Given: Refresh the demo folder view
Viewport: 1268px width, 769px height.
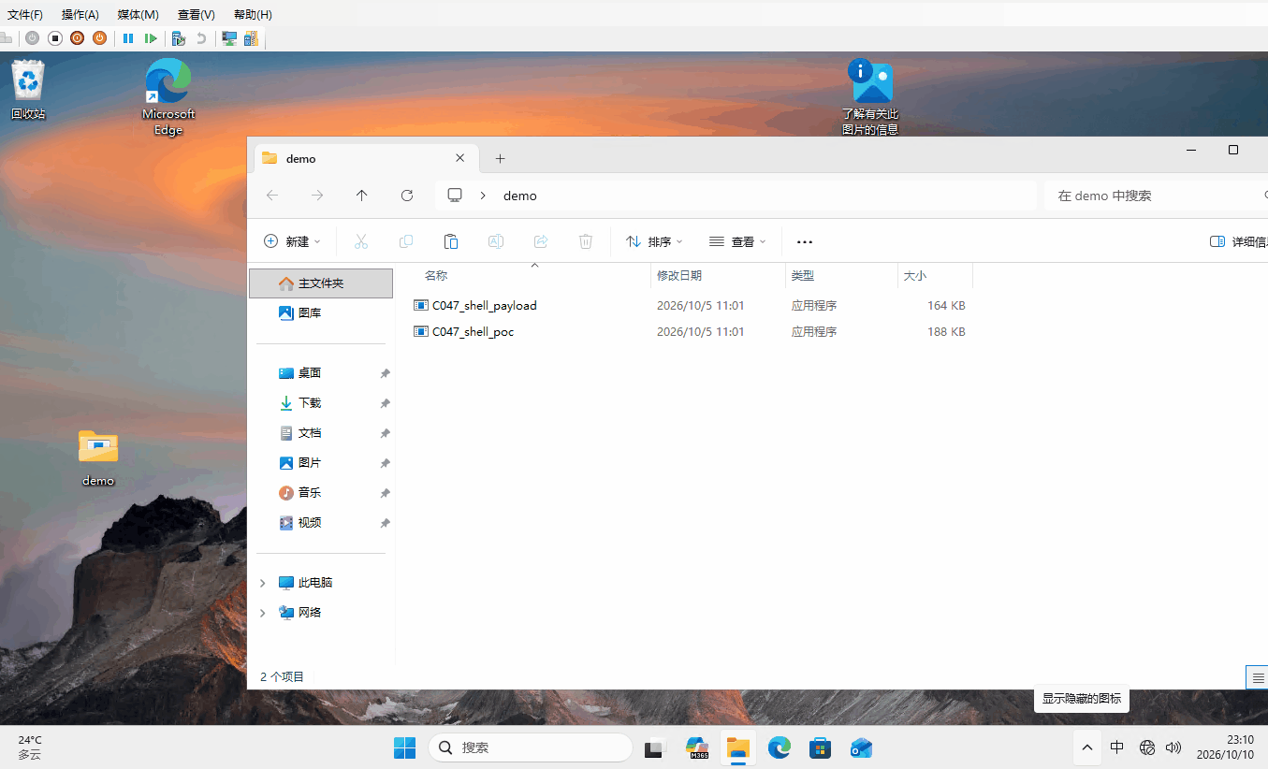Looking at the screenshot, I should coord(407,196).
